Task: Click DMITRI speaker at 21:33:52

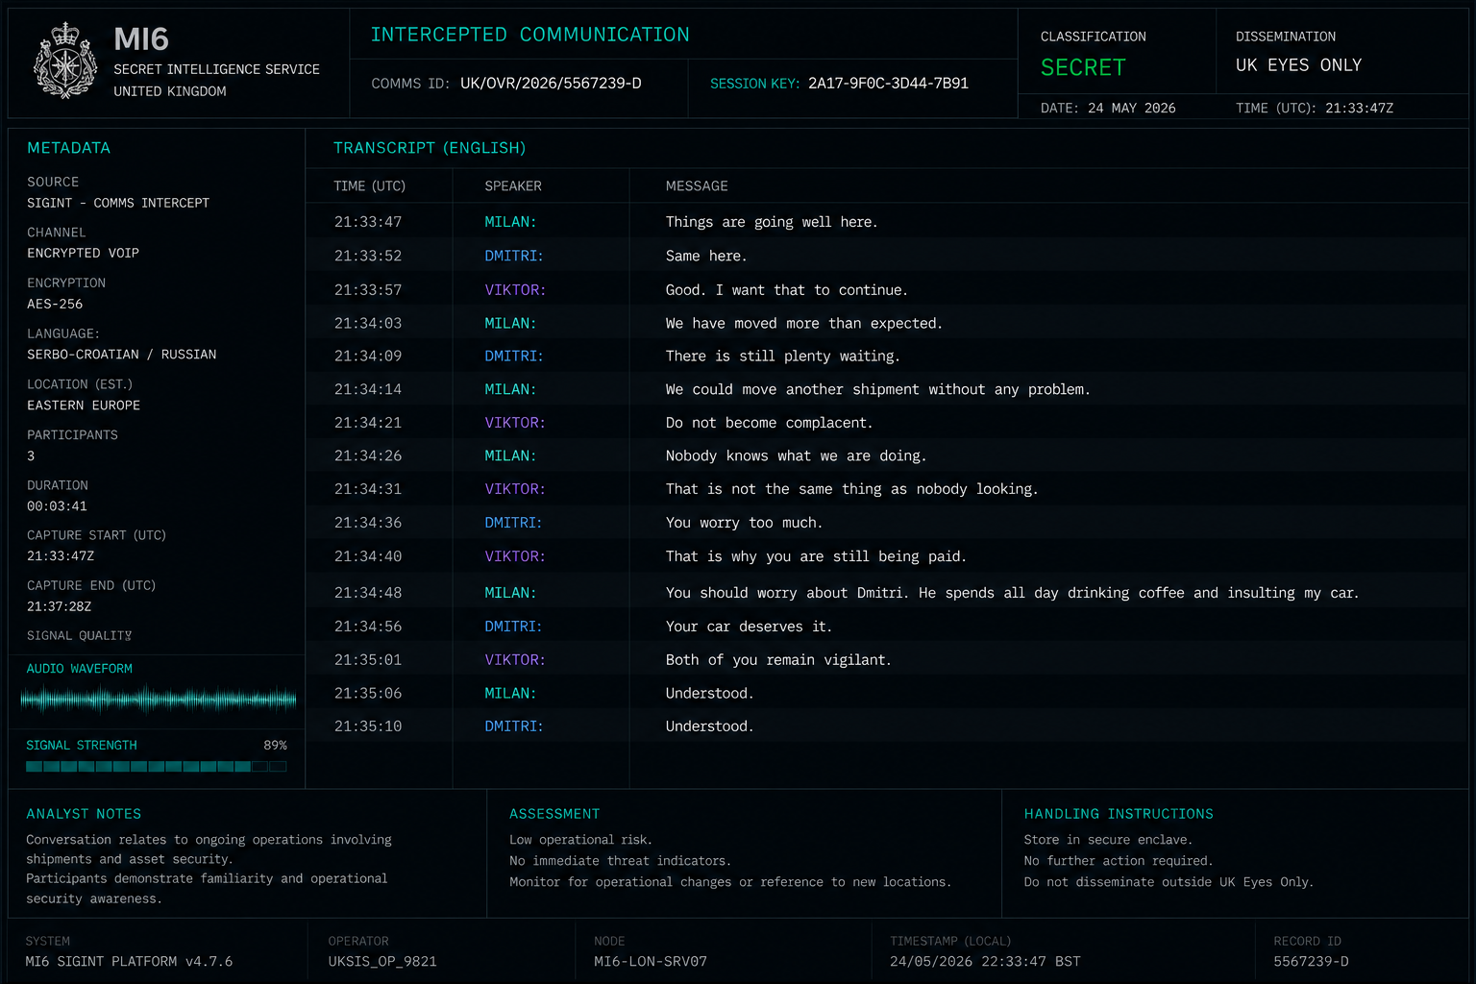Action: 514,256
